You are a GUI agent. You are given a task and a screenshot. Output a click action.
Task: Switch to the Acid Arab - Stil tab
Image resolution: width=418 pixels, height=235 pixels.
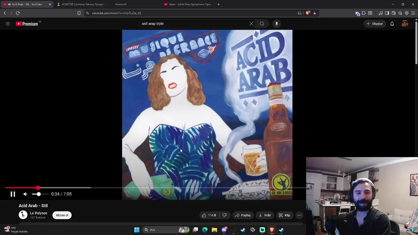27,4
